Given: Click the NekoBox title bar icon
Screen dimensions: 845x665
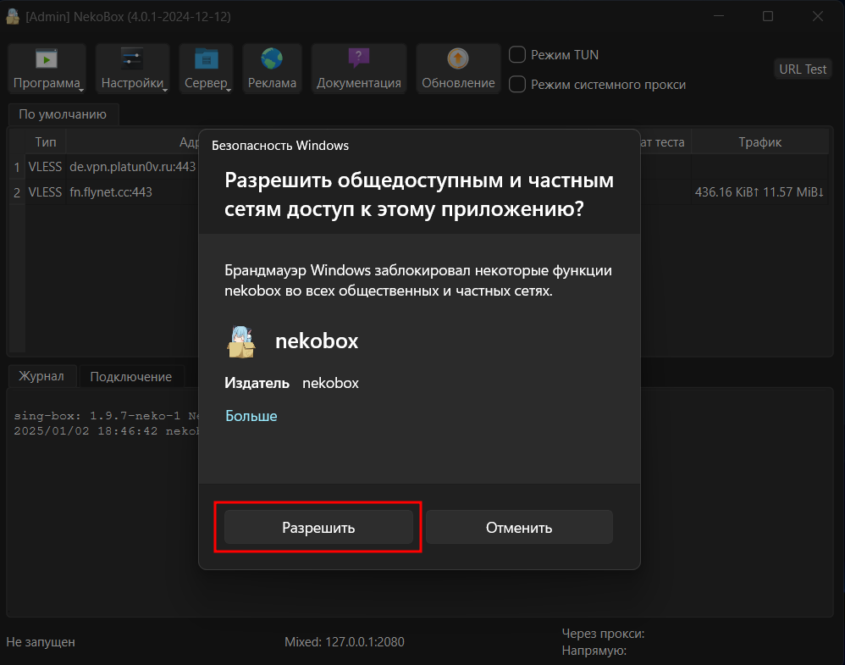Looking at the screenshot, I should coord(14,17).
